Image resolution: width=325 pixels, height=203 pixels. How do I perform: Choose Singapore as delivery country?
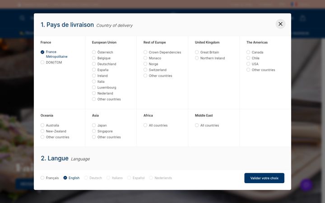[102, 131]
